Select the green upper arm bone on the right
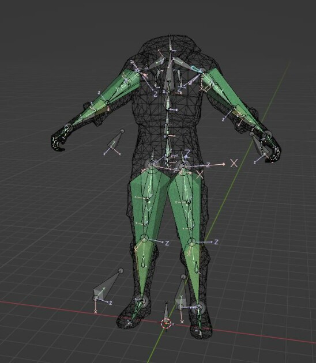This screenshot has width=316, height=363. click(219, 88)
